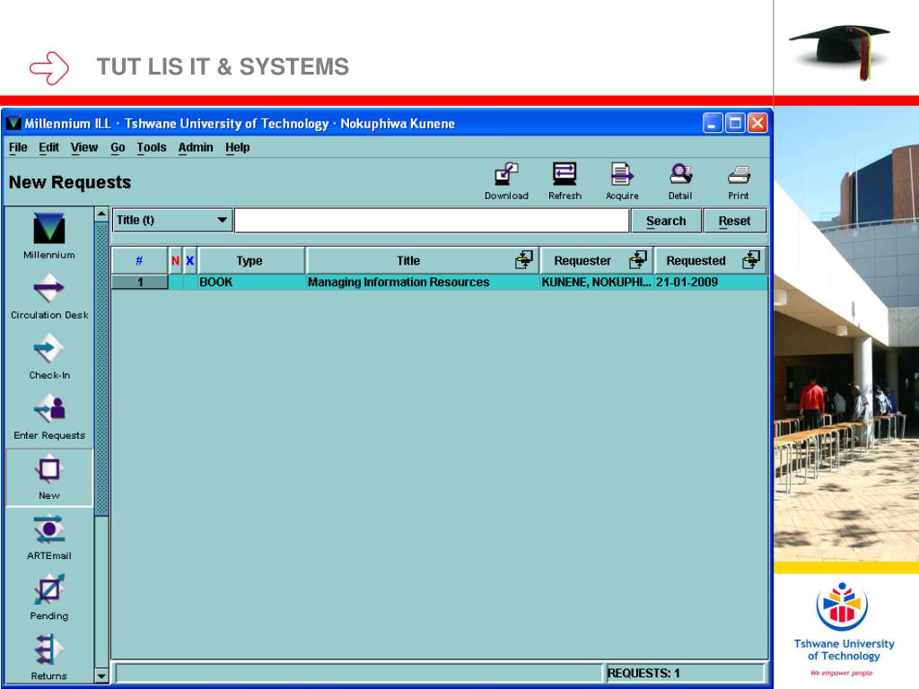Open ARTEmail from the sidebar
Image resolution: width=919 pixels, height=689 pixels.
pos(49,537)
